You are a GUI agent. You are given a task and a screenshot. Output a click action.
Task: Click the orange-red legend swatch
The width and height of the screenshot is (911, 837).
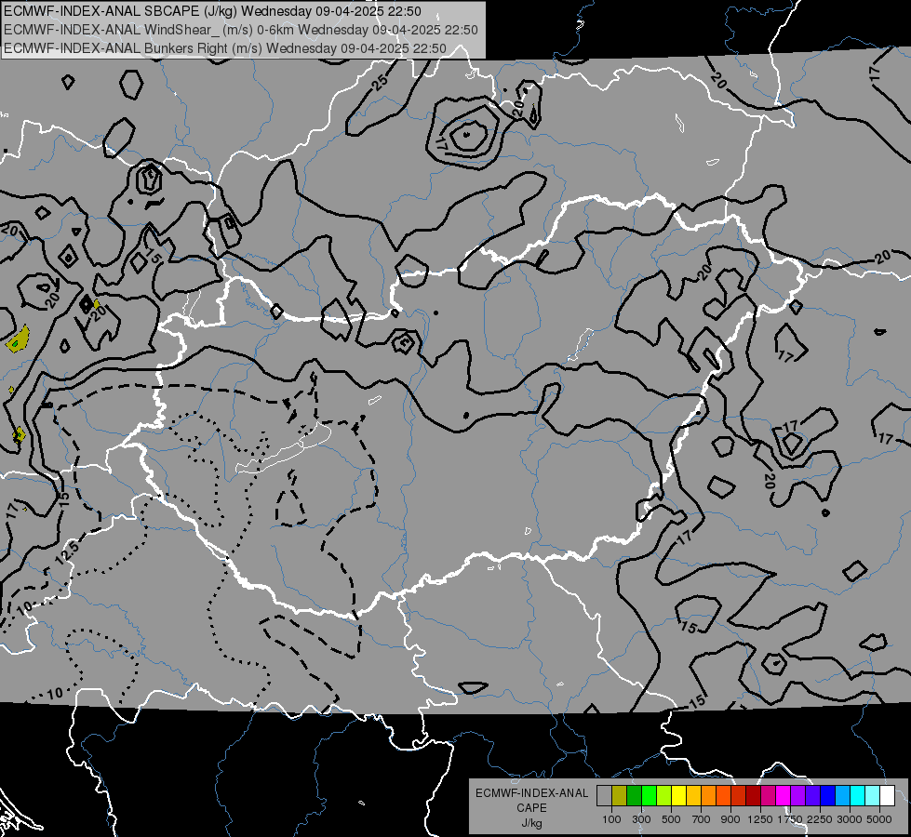[x=723, y=796]
